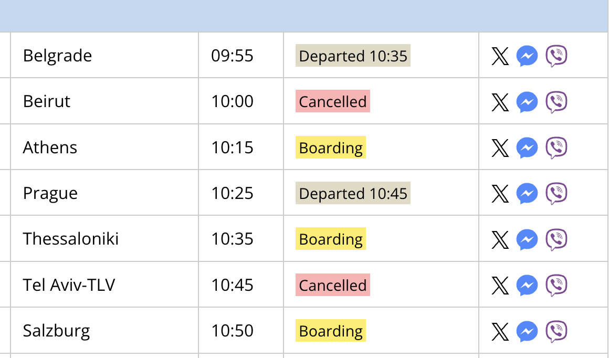This screenshot has height=358, width=609.
Task: Click the Belgrade destination name
Action: tap(57, 56)
